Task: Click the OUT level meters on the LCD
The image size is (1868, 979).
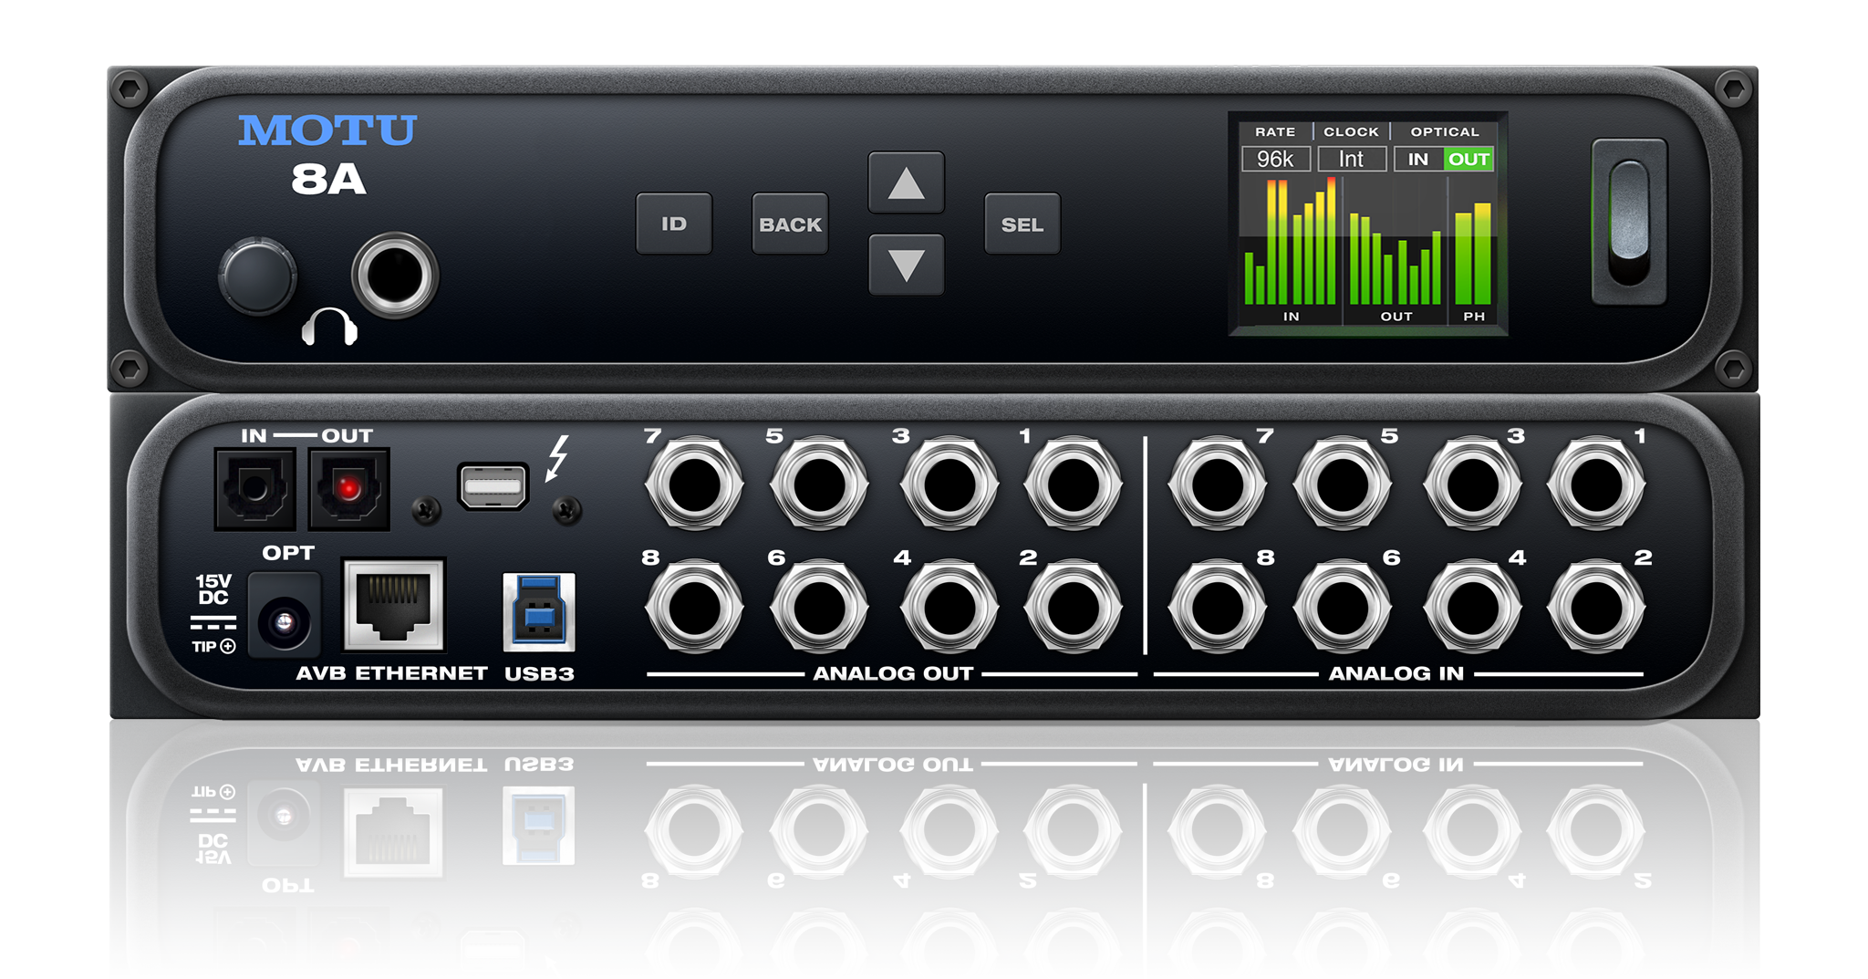Action: (1396, 258)
